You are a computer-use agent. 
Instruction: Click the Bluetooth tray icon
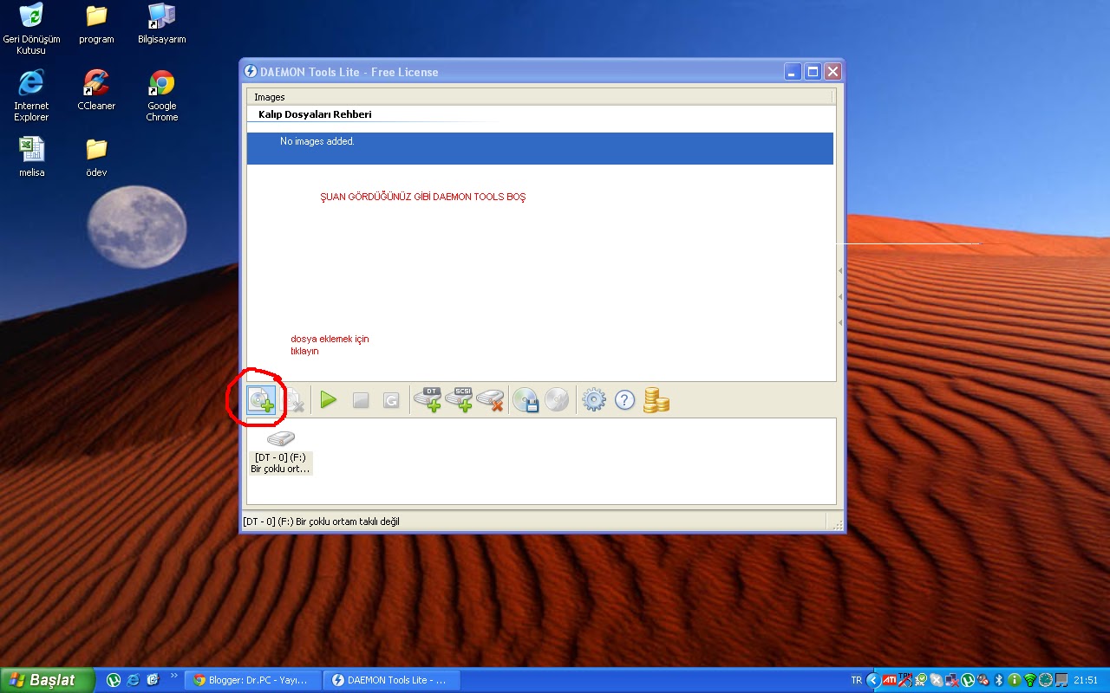click(999, 680)
